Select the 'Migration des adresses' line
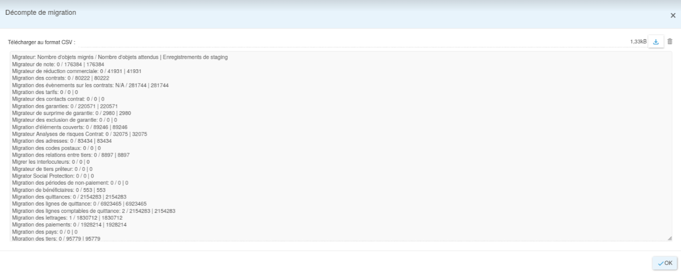Viewport: 681px width, 275px height. click(62, 141)
